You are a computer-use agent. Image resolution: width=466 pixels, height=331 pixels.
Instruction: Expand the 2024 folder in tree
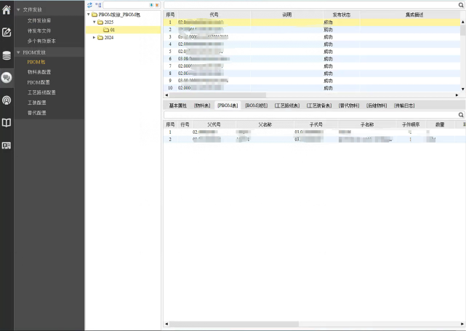[x=93, y=38]
